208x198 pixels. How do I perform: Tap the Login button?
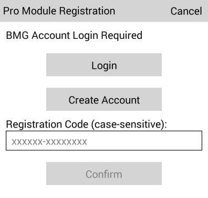tap(104, 65)
